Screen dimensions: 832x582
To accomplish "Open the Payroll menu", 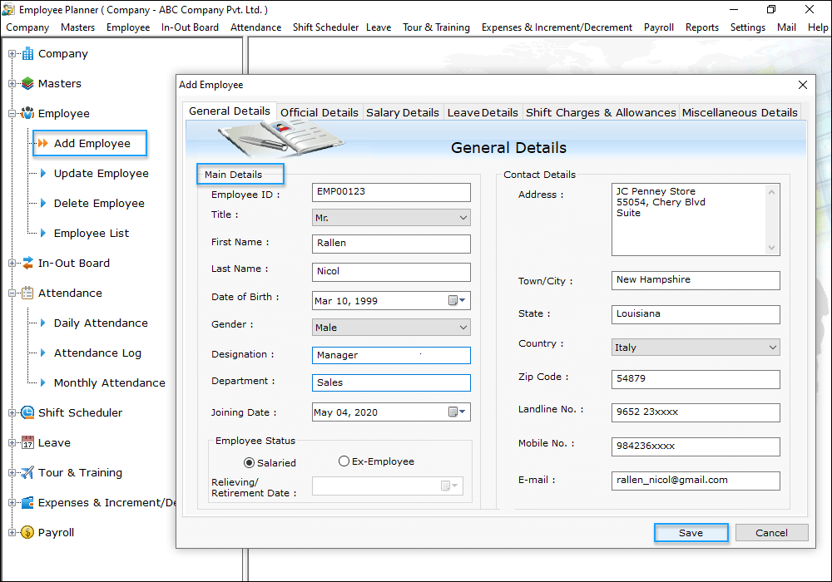I will 658,27.
